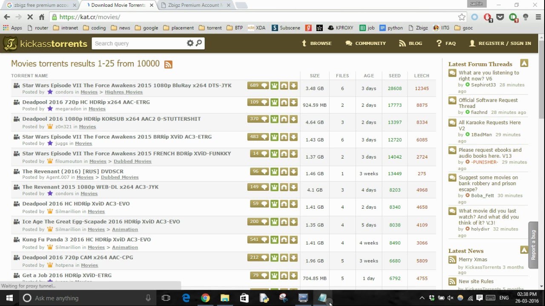This screenshot has height=306, width=545.
Task: Open magnet link for Star Wars 1080p BluRay torrent
Action: tap(284, 85)
